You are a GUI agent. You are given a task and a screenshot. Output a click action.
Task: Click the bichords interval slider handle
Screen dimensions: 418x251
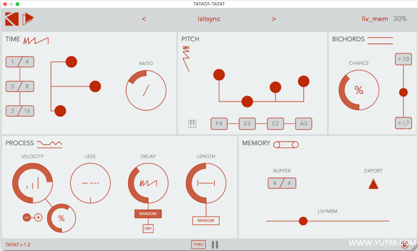(403, 92)
